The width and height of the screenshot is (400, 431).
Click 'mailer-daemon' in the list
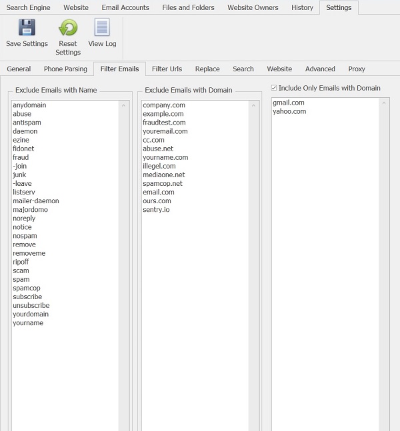36,201
